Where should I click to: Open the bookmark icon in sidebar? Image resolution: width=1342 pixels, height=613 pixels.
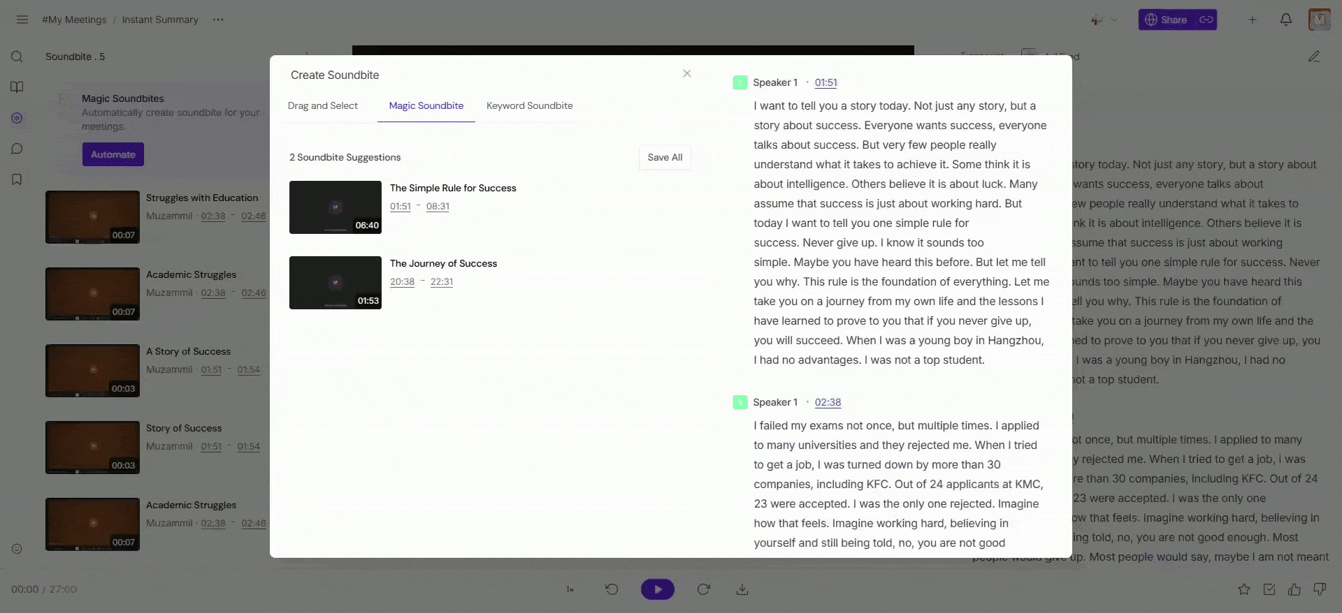17,179
